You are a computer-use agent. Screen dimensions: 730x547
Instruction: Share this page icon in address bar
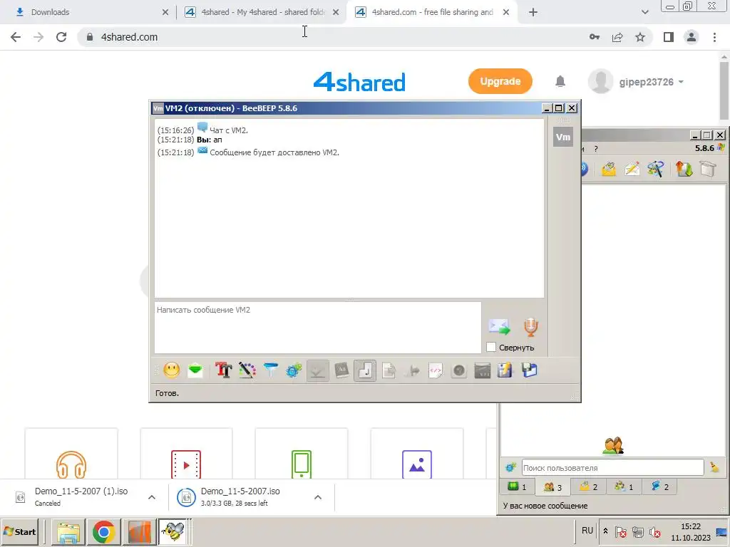617,37
